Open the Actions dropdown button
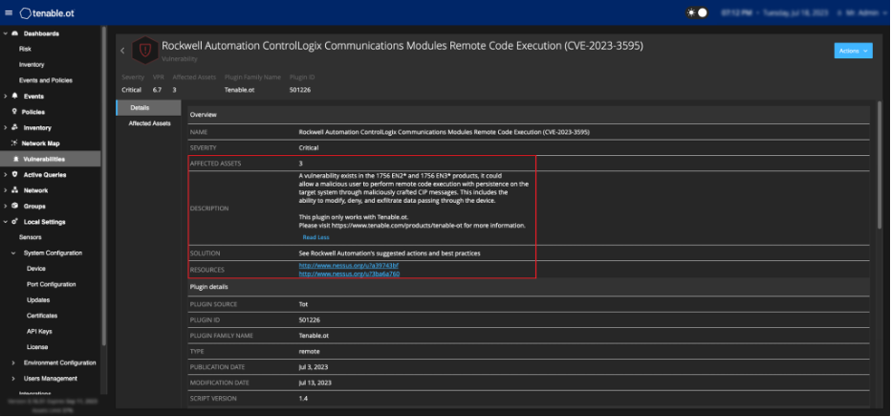891x417 pixels. [853, 51]
